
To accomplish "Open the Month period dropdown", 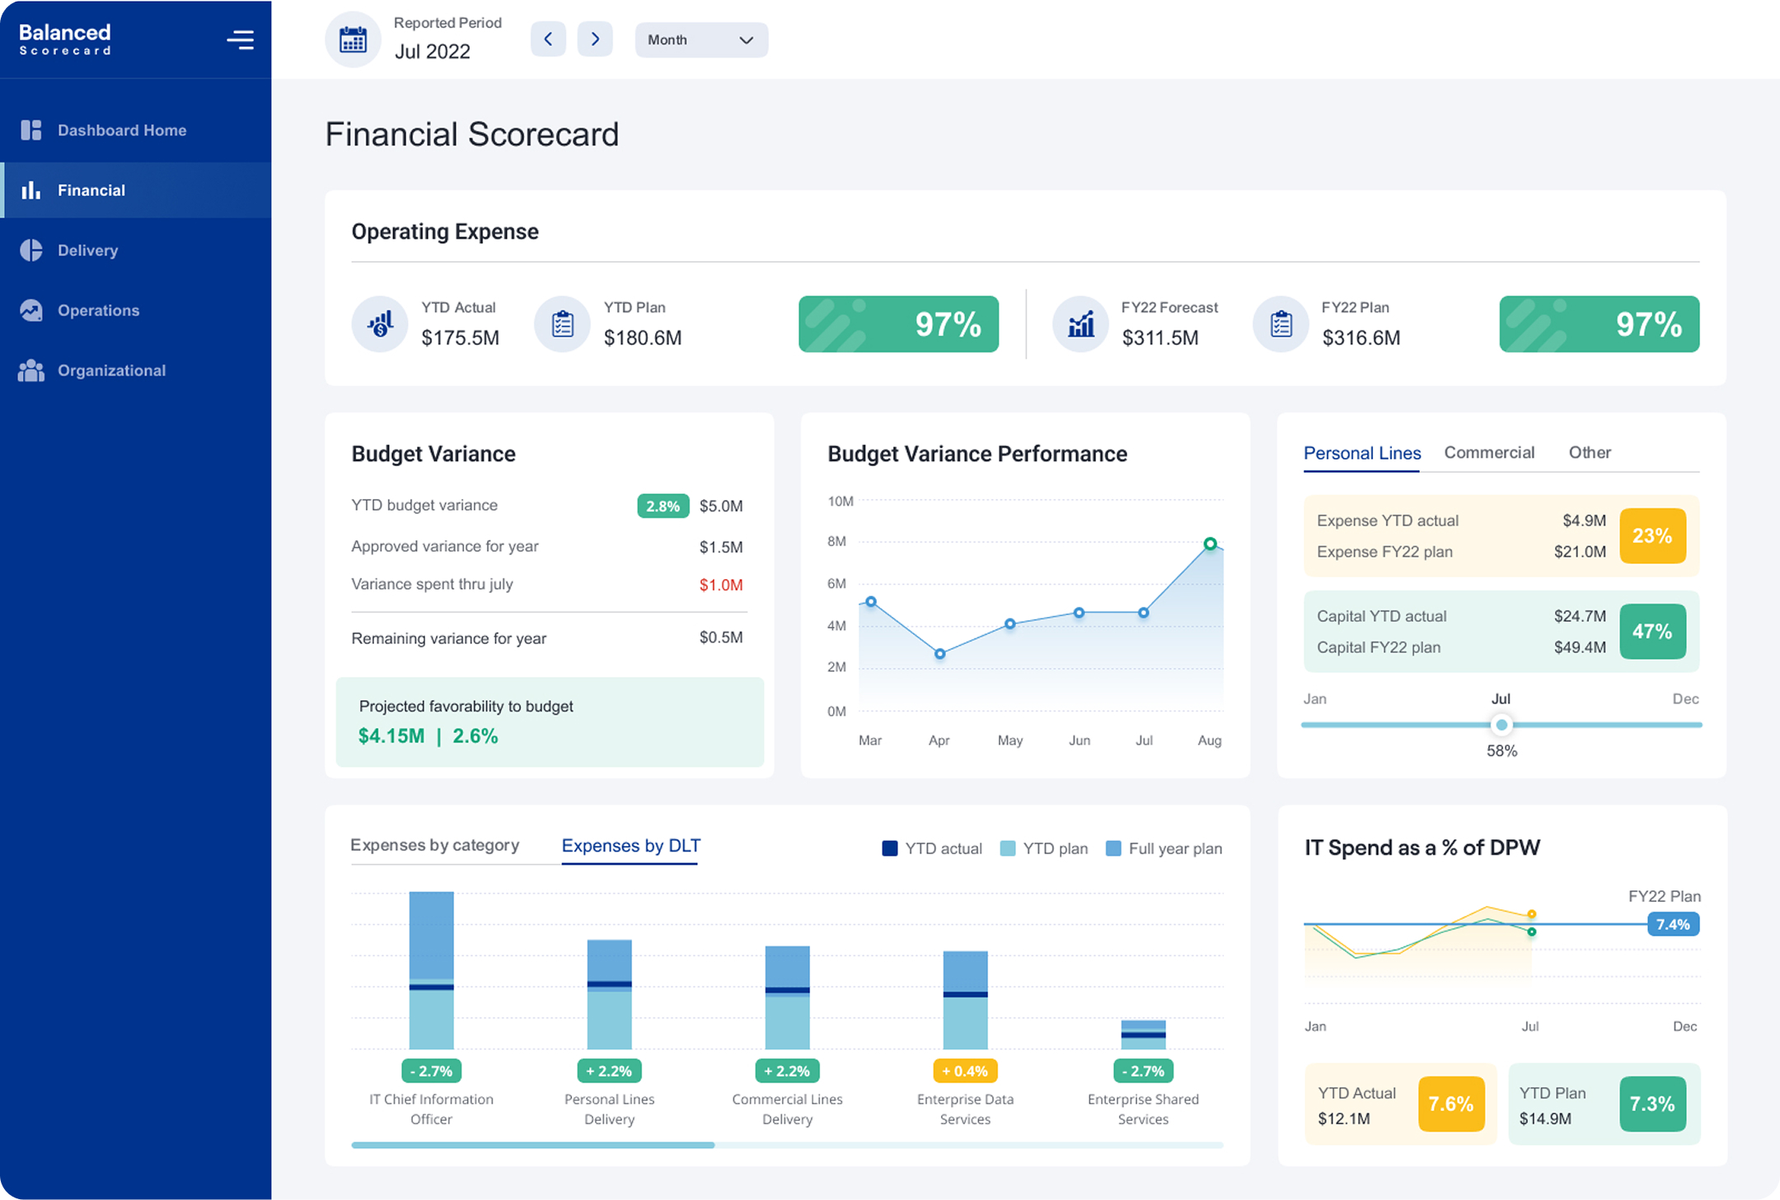I will [701, 39].
